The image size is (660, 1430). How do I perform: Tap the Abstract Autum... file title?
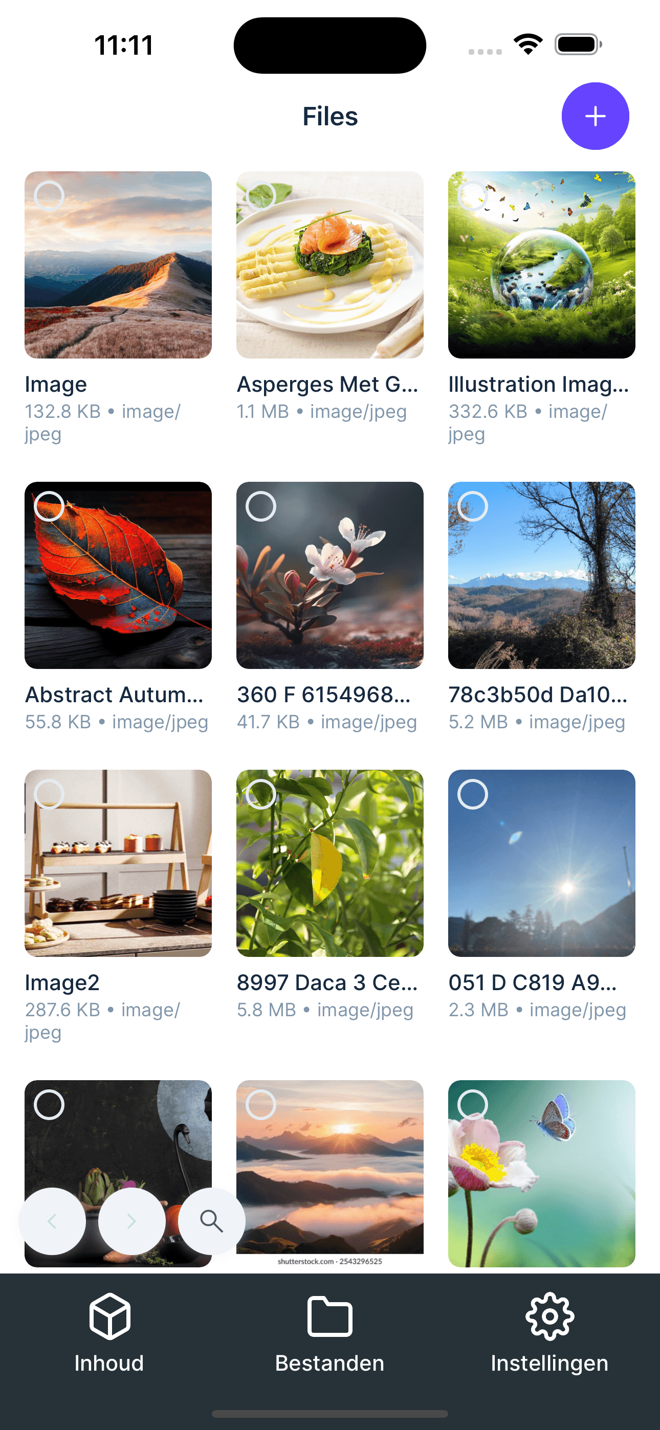click(115, 695)
